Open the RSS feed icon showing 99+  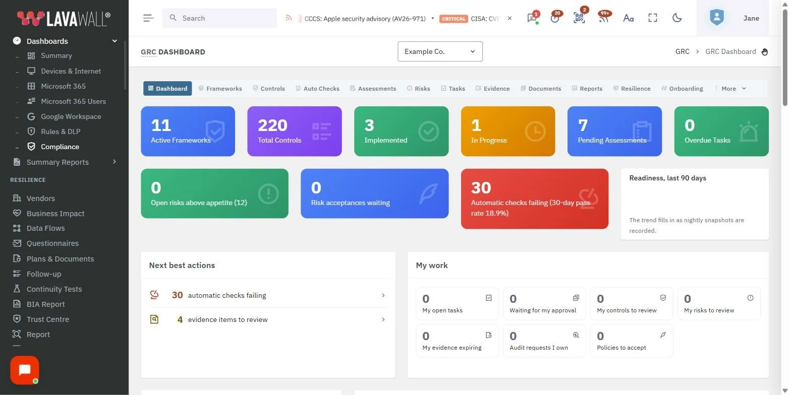(x=603, y=18)
